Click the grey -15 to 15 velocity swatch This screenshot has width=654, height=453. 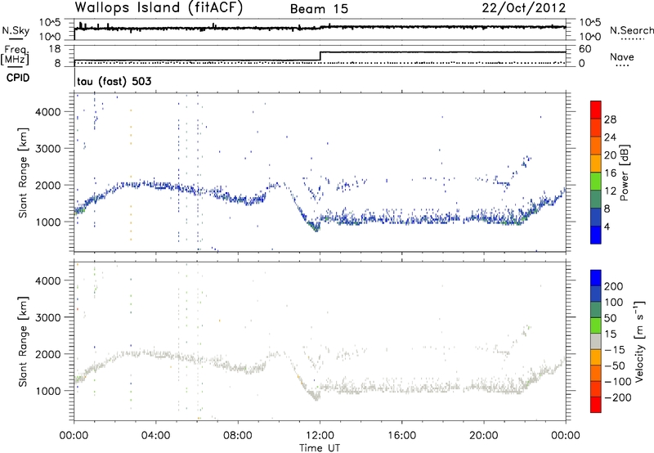point(596,341)
